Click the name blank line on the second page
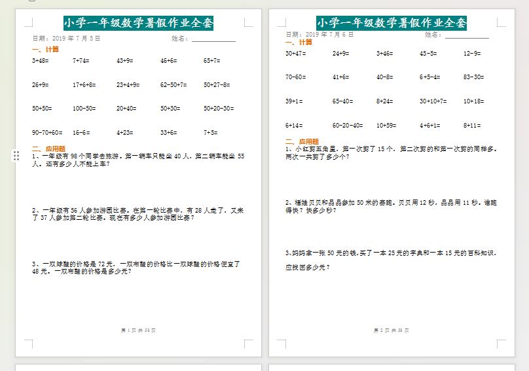 point(467,35)
